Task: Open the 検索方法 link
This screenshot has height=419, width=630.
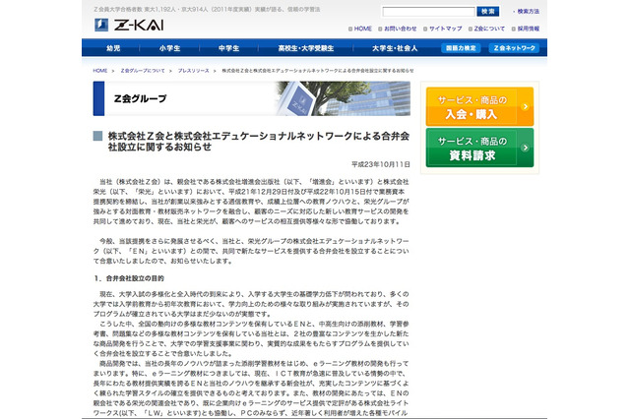Action: coord(528,11)
